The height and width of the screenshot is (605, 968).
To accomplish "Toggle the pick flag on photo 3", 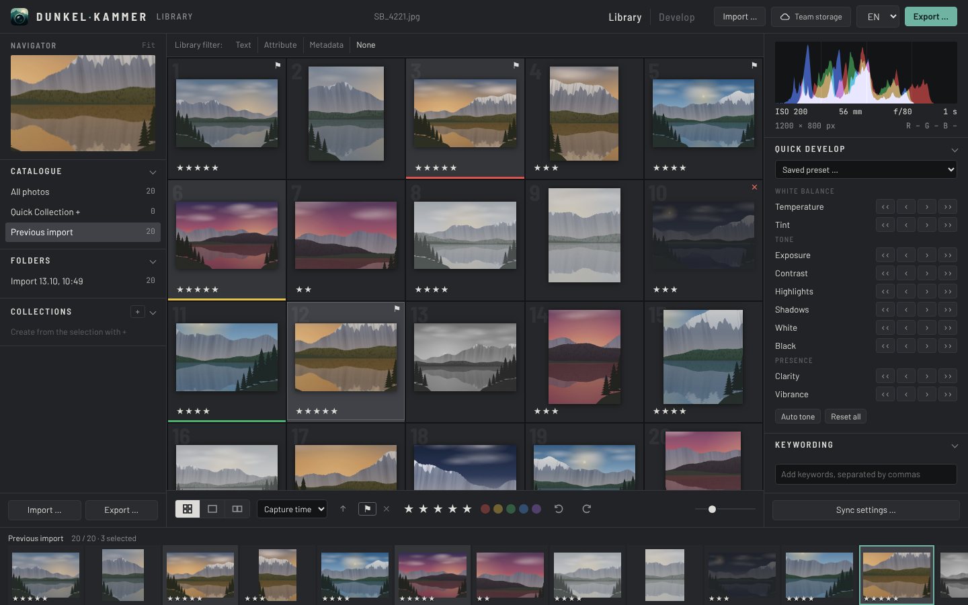I will tap(516, 65).
